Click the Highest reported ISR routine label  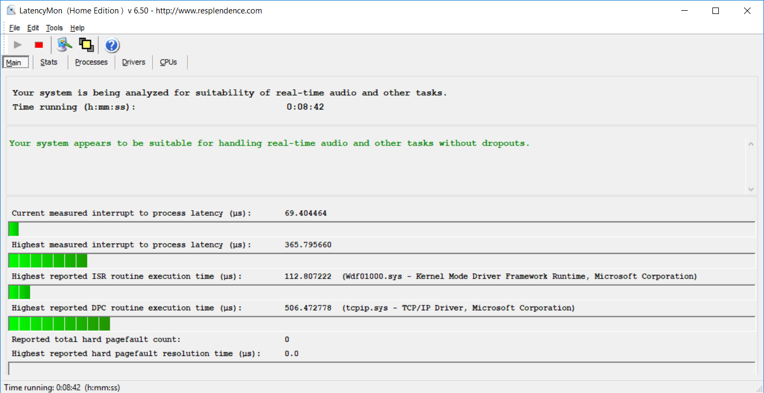click(x=127, y=276)
